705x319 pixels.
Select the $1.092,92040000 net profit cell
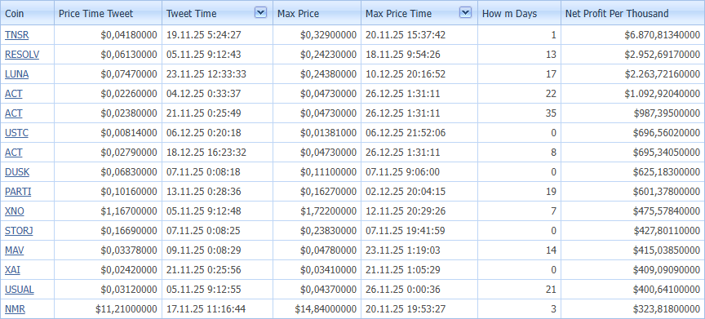(x=633, y=94)
